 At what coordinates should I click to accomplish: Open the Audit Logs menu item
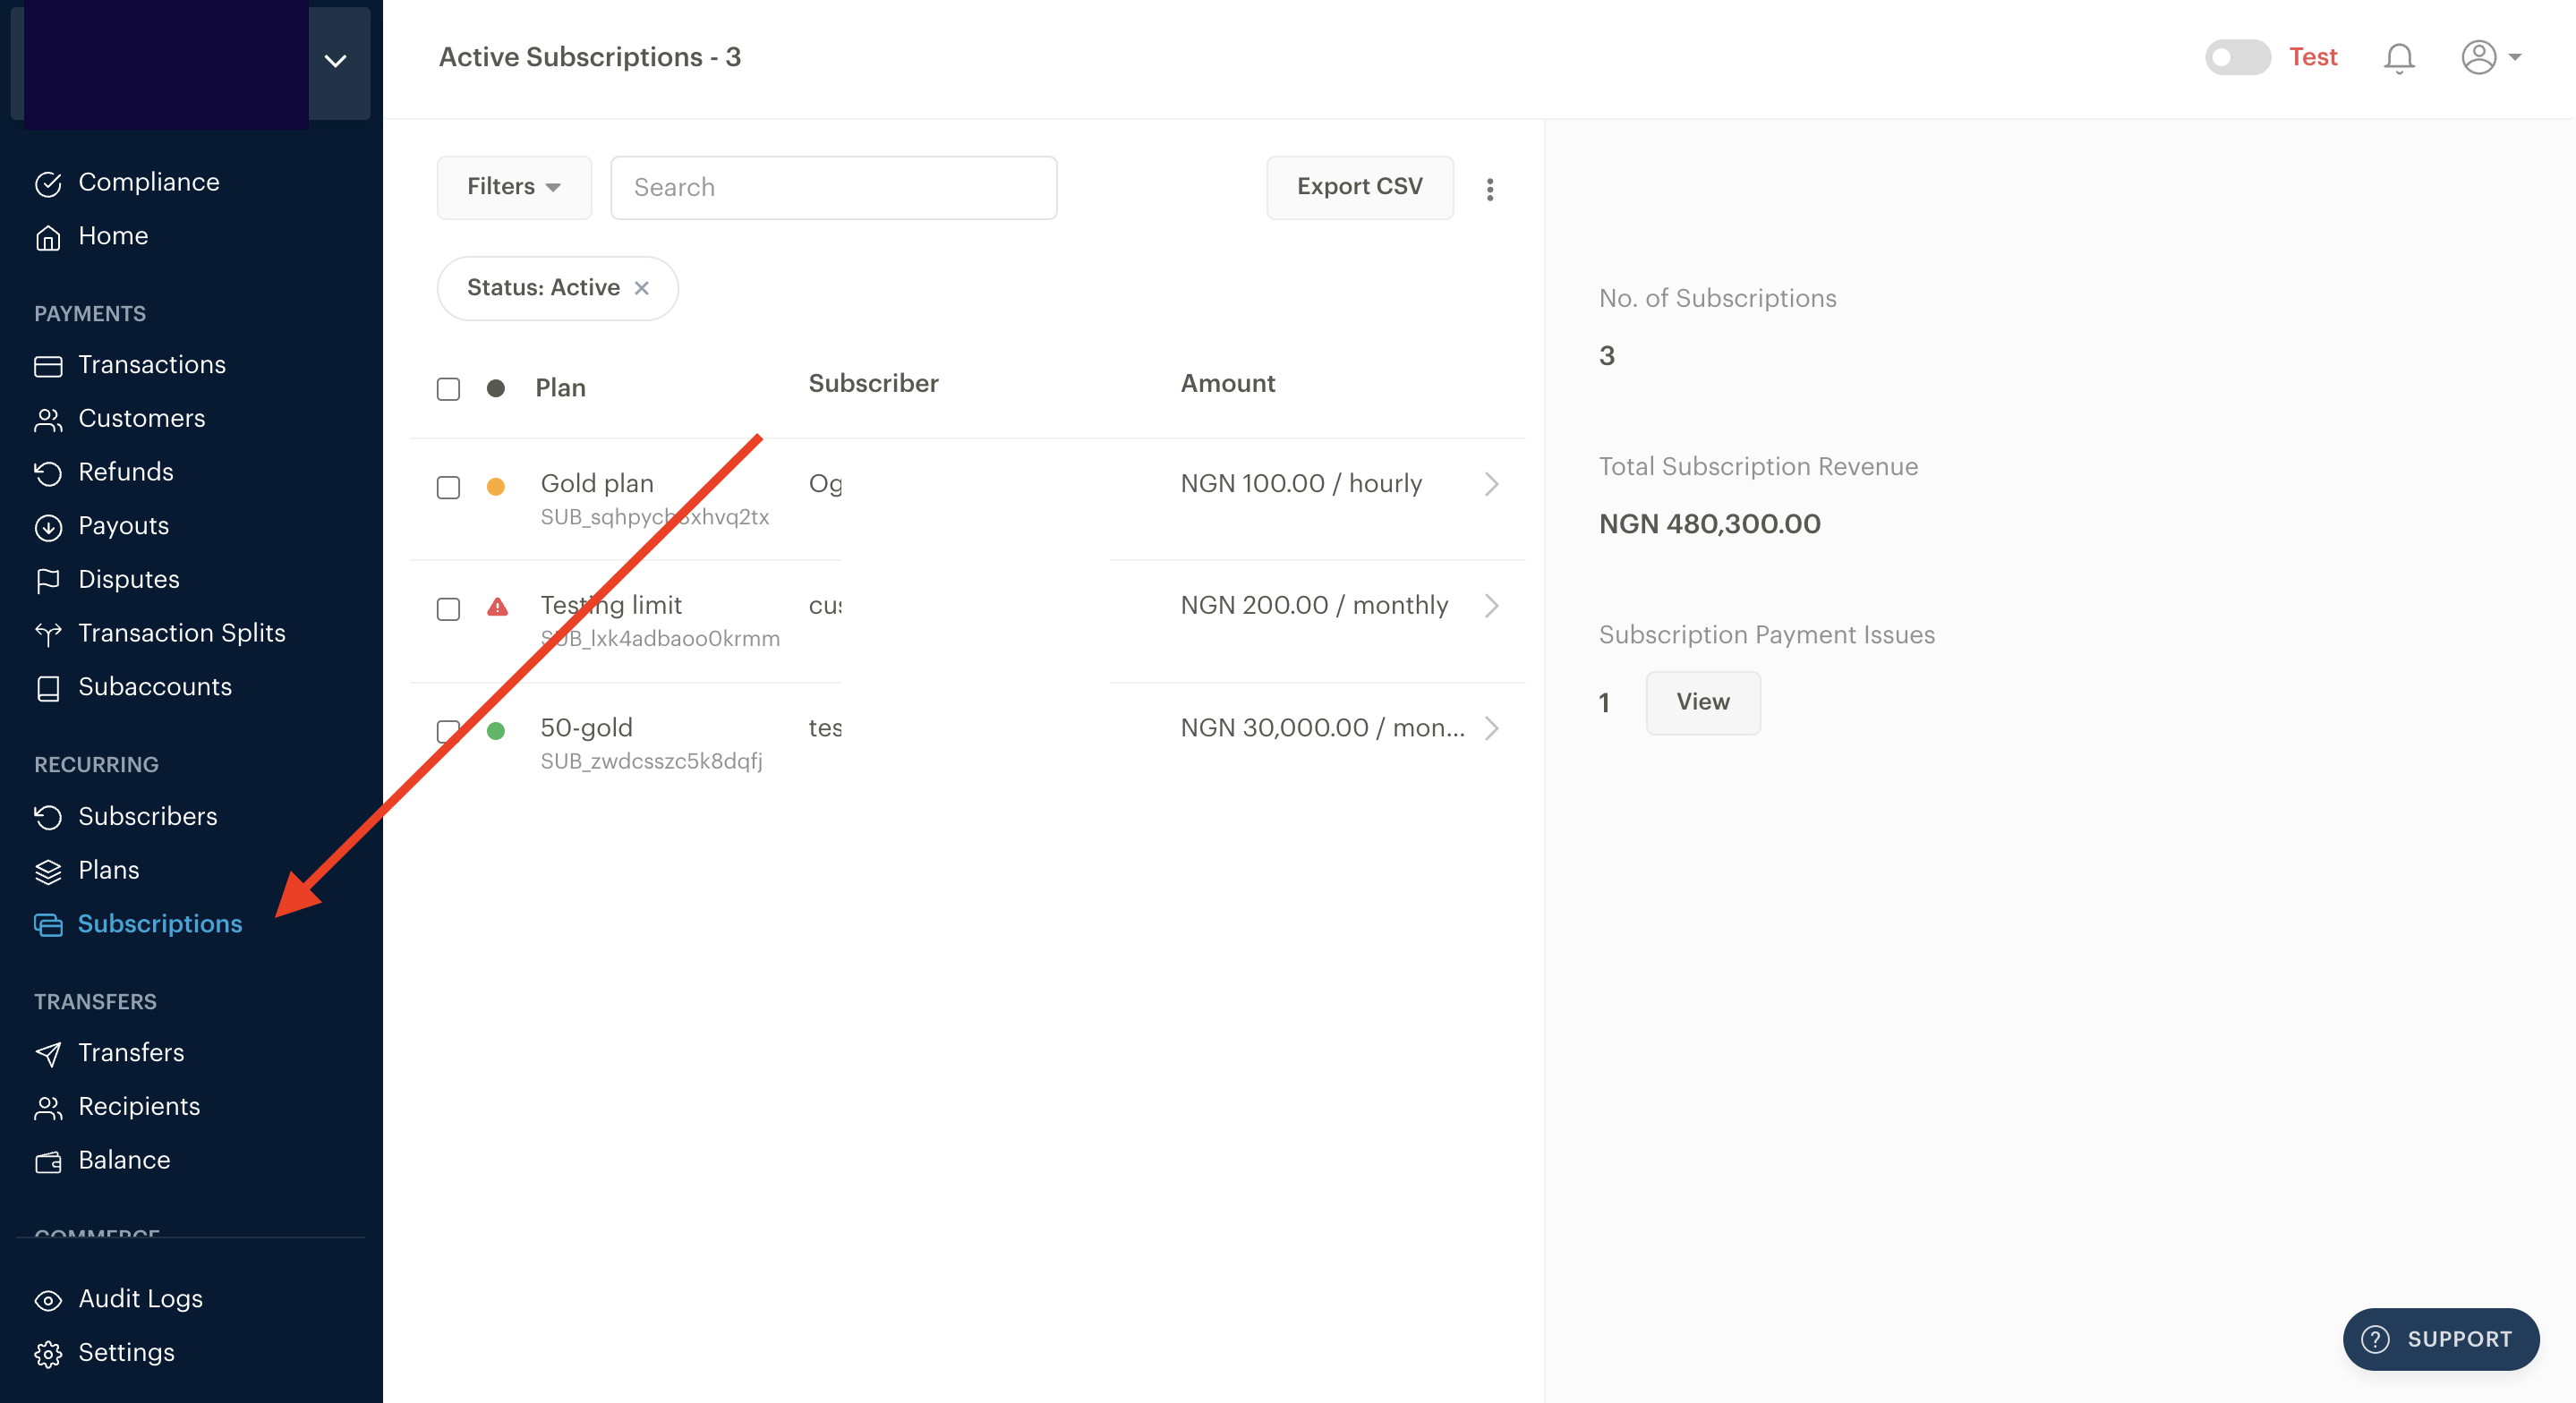140,1297
